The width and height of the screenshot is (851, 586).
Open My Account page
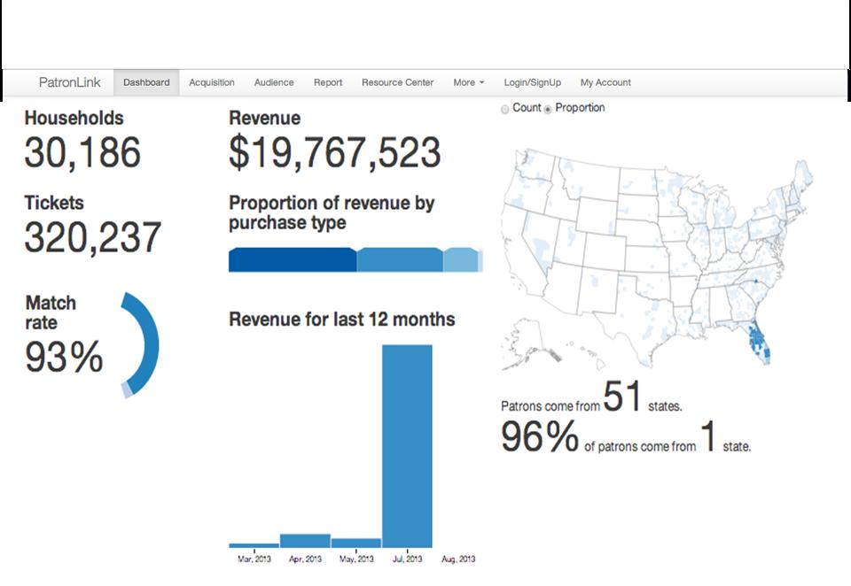pos(605,82)
